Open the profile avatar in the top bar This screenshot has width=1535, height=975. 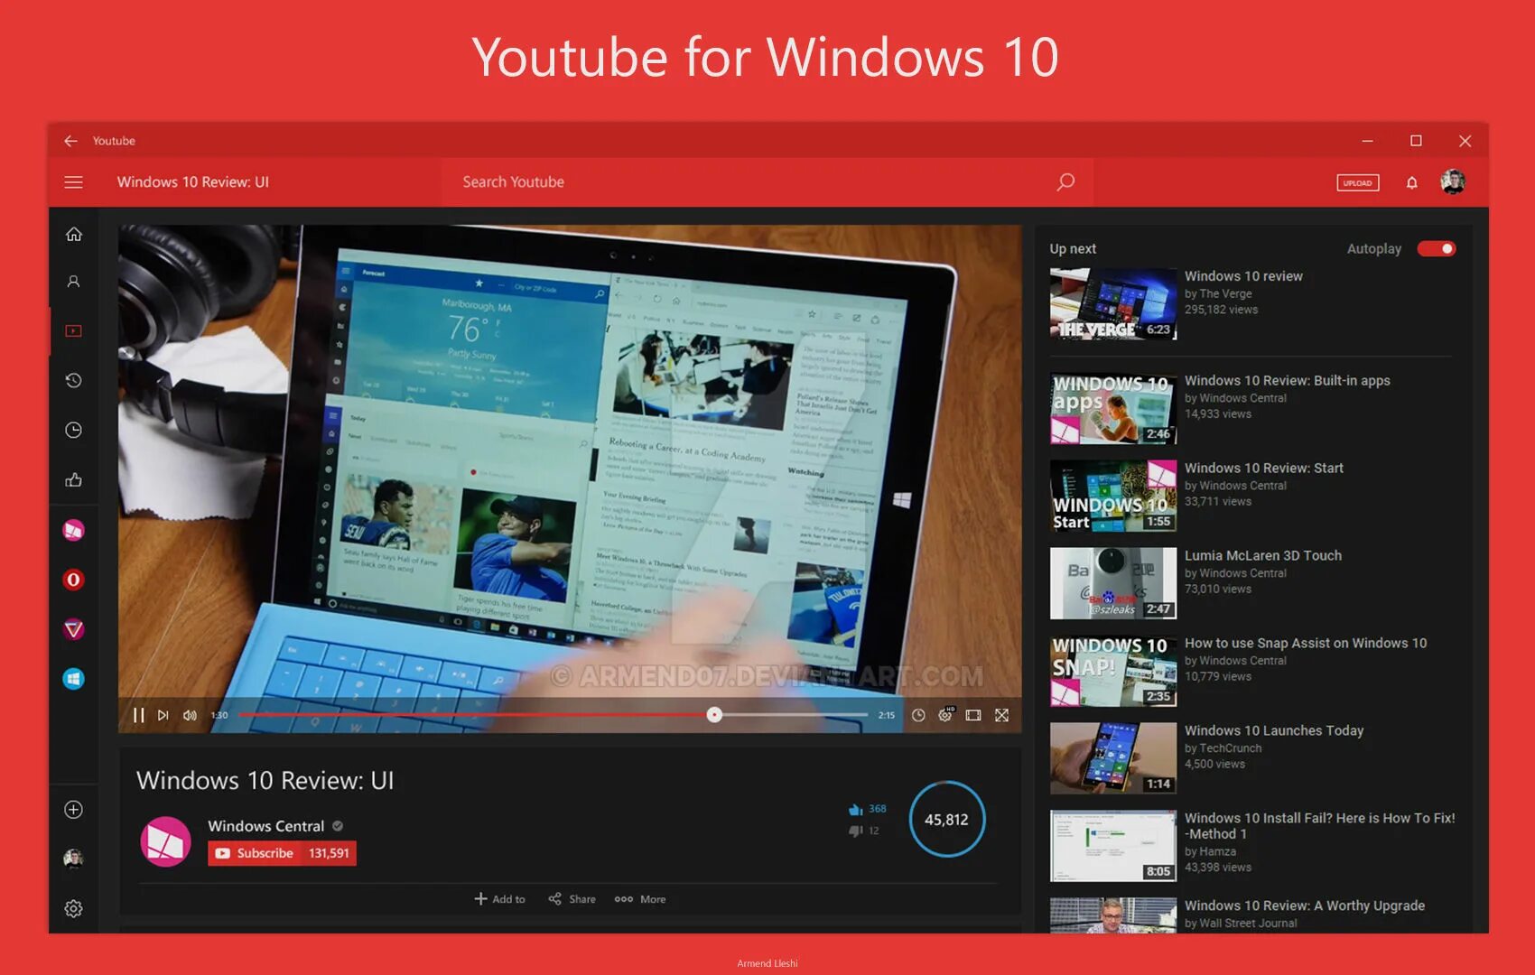1453,181
